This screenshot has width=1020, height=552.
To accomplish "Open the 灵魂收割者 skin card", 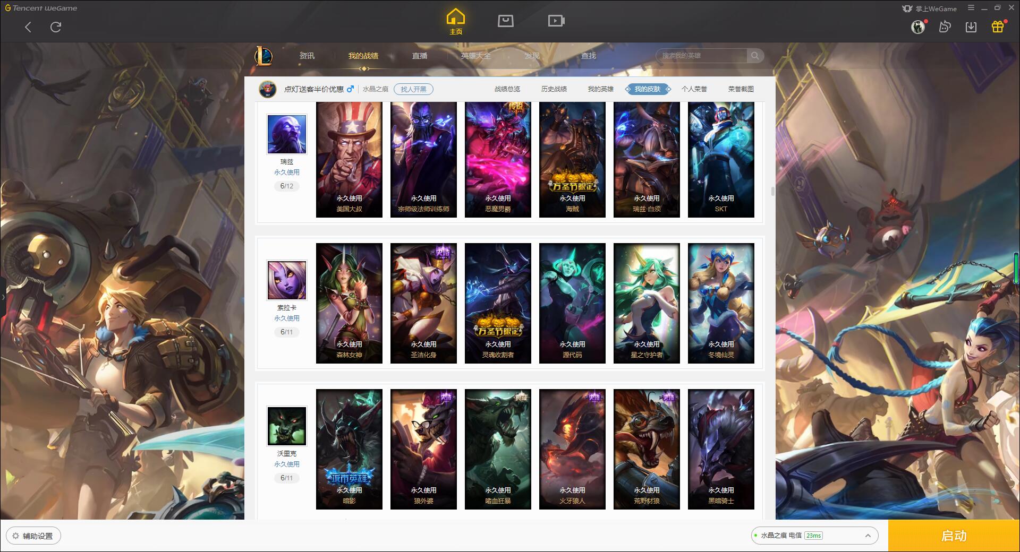I will click(x=498, y=303).
